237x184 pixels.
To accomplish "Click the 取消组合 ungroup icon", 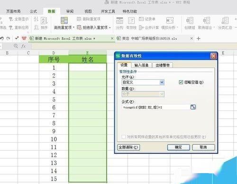I will coord(206,20).
